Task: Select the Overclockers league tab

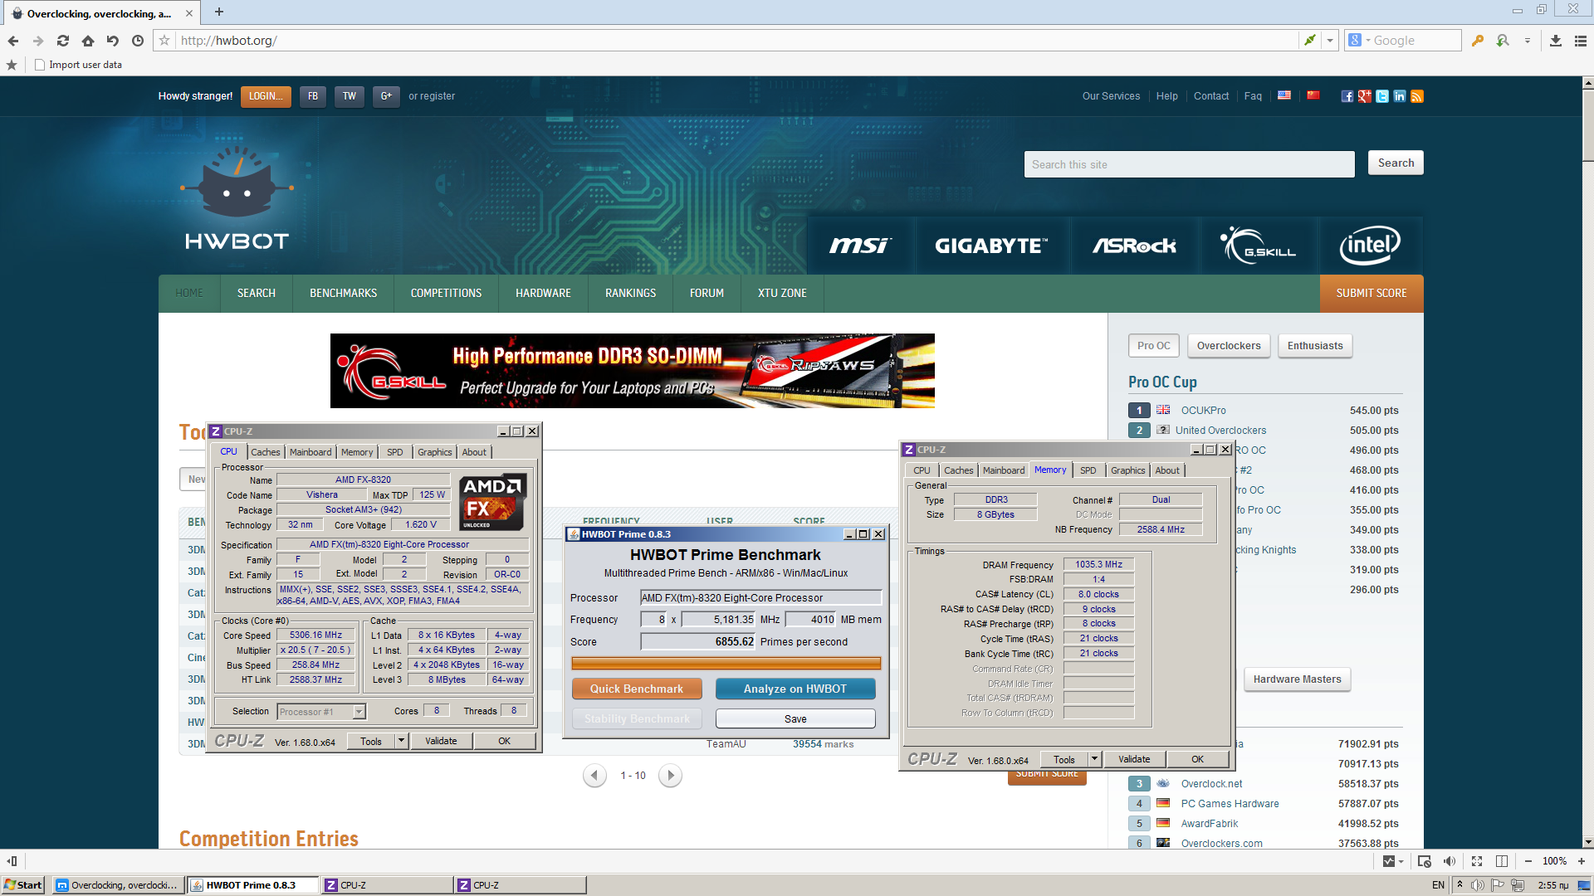Action: point(1229,346)
